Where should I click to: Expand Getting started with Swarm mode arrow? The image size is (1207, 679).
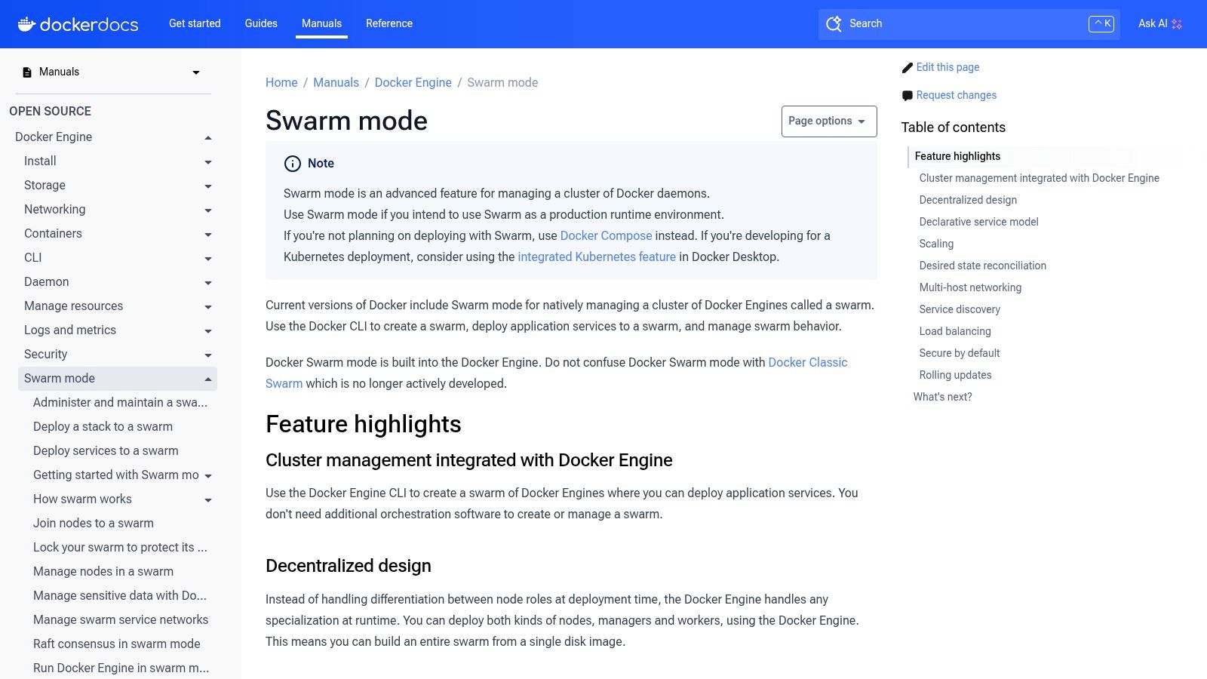(208, 475)
